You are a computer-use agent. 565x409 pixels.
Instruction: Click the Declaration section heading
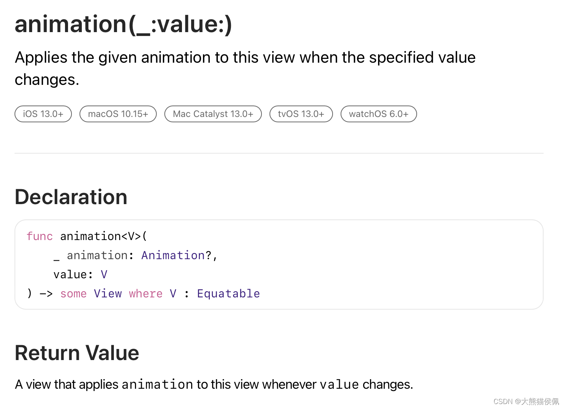[x=71, y=197]
